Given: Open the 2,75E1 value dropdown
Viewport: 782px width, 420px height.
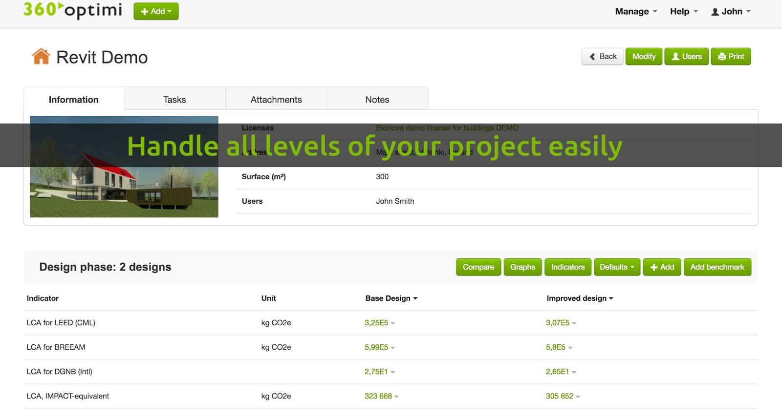Looking at the screenshot, I should (380, 372).
